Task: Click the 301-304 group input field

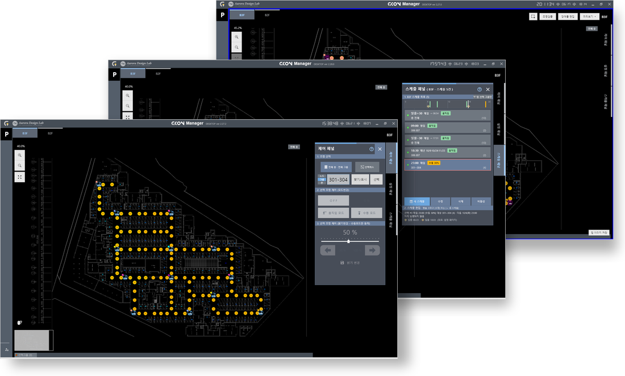Action: [338, 179]
